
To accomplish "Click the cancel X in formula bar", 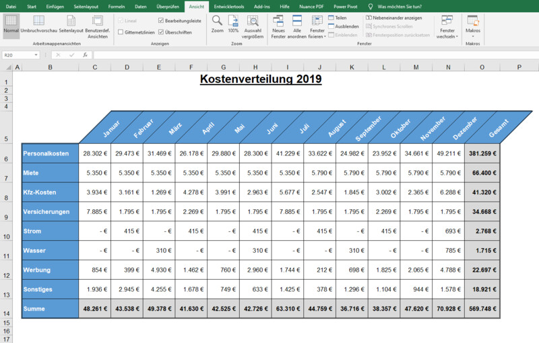I will click(58, 55).
